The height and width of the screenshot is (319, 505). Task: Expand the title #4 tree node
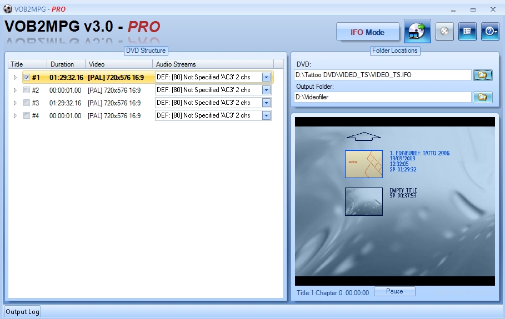click(x=15, y=115)
